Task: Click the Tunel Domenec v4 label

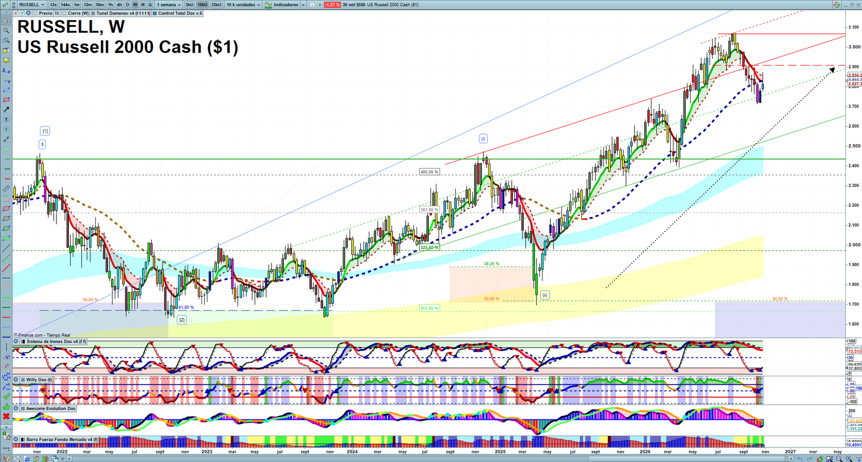Action: pos(123,13)
